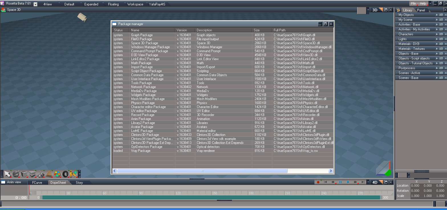Open the dropdown arrow left of the 4D label
Image resolution: width=447 pixels, height=210 pixels.
click(x=368, y=182)
